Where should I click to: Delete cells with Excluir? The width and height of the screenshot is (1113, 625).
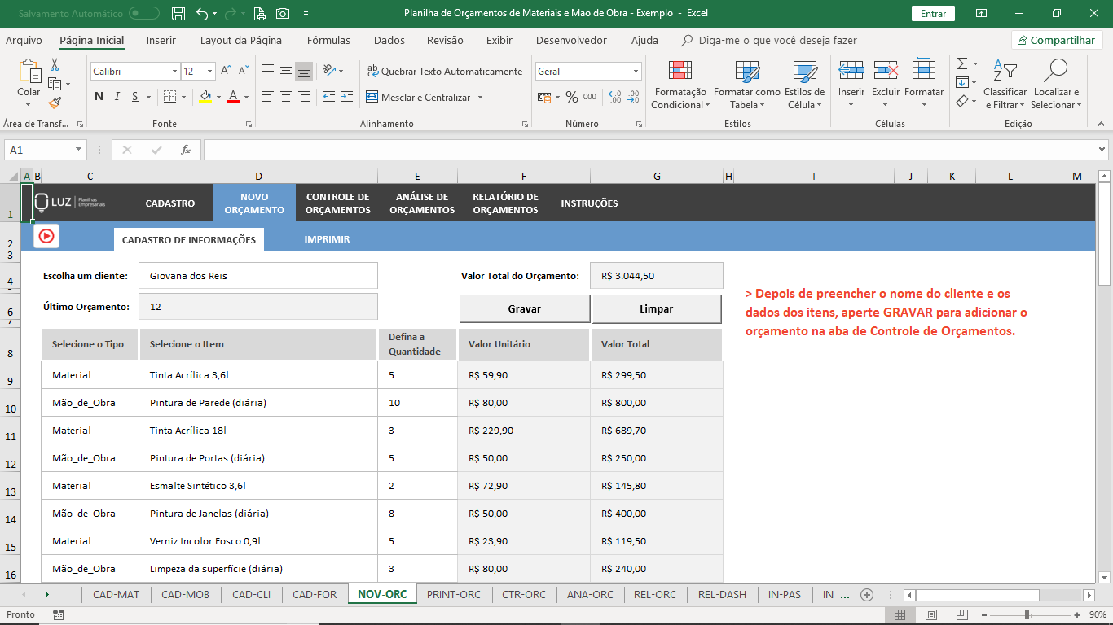tap(886, 85)
